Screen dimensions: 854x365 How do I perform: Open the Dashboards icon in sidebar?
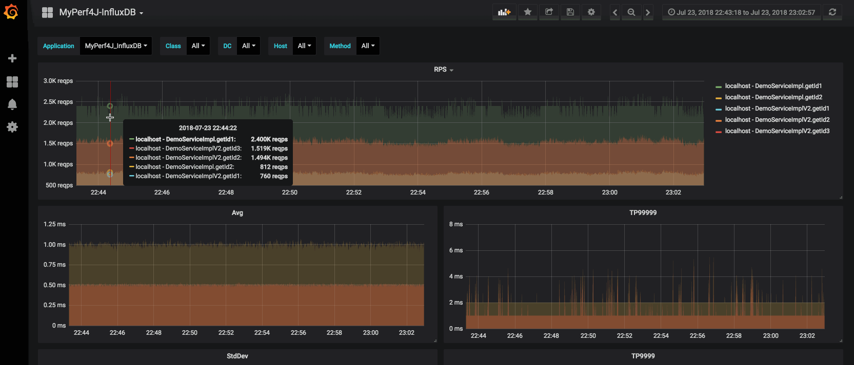click(12, 82)
